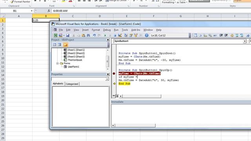Click the Paste icon in VBA toolbar

[84, 35]
